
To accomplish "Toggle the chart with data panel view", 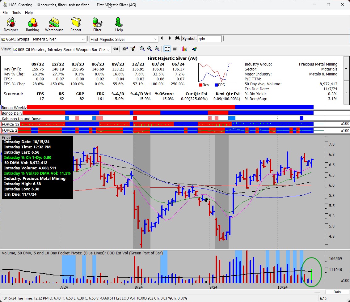I will 167,49.
